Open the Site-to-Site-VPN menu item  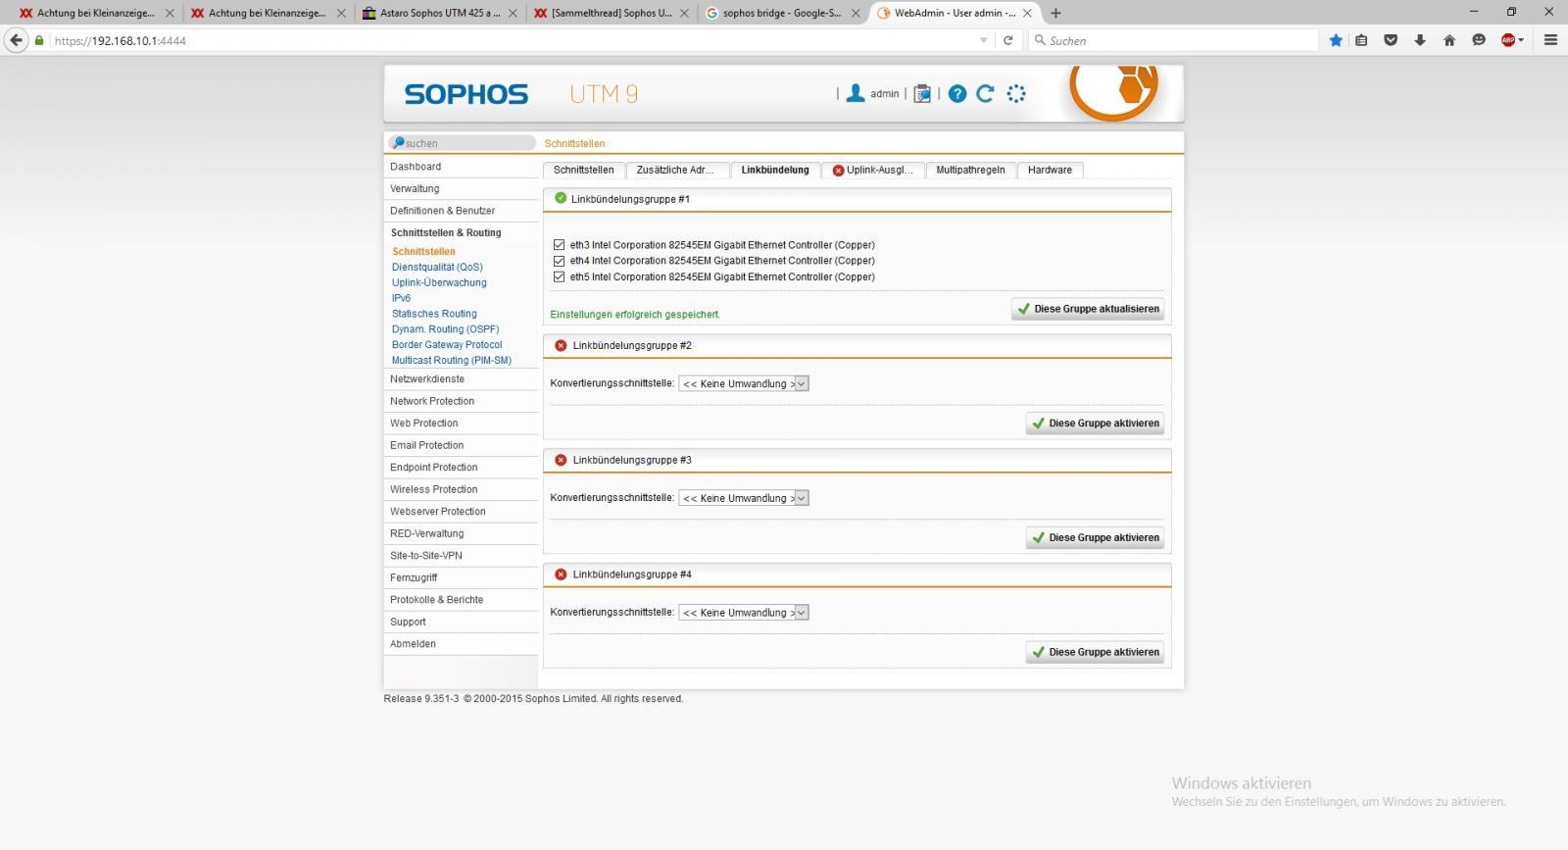tap(461, 556)
